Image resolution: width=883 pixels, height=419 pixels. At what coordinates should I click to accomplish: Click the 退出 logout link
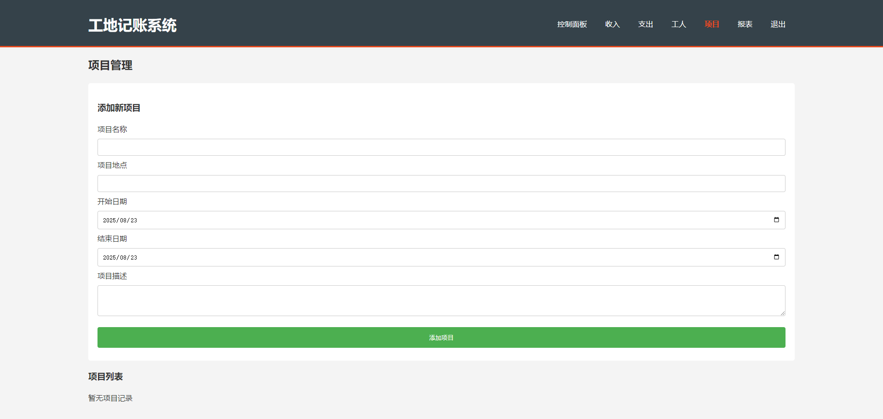pos(778,24)
